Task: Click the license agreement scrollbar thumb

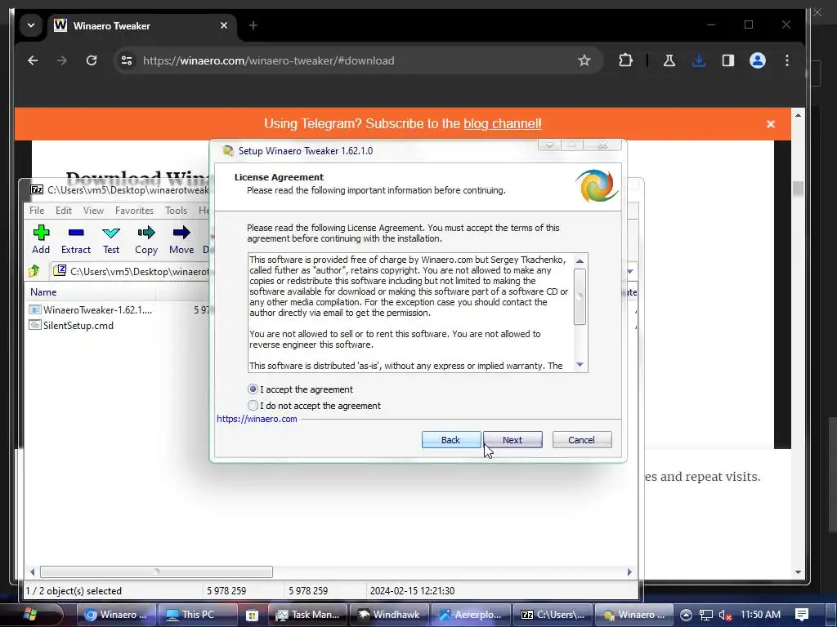Action: tap(580, 296)
